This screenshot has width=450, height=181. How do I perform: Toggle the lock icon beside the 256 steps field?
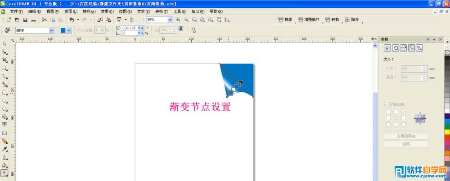[x=181, y=29]
